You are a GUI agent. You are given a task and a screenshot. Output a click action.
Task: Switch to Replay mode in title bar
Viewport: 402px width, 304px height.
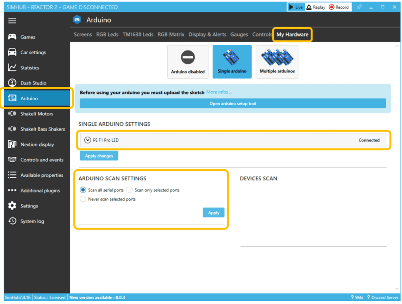click(x=316, y=7)
